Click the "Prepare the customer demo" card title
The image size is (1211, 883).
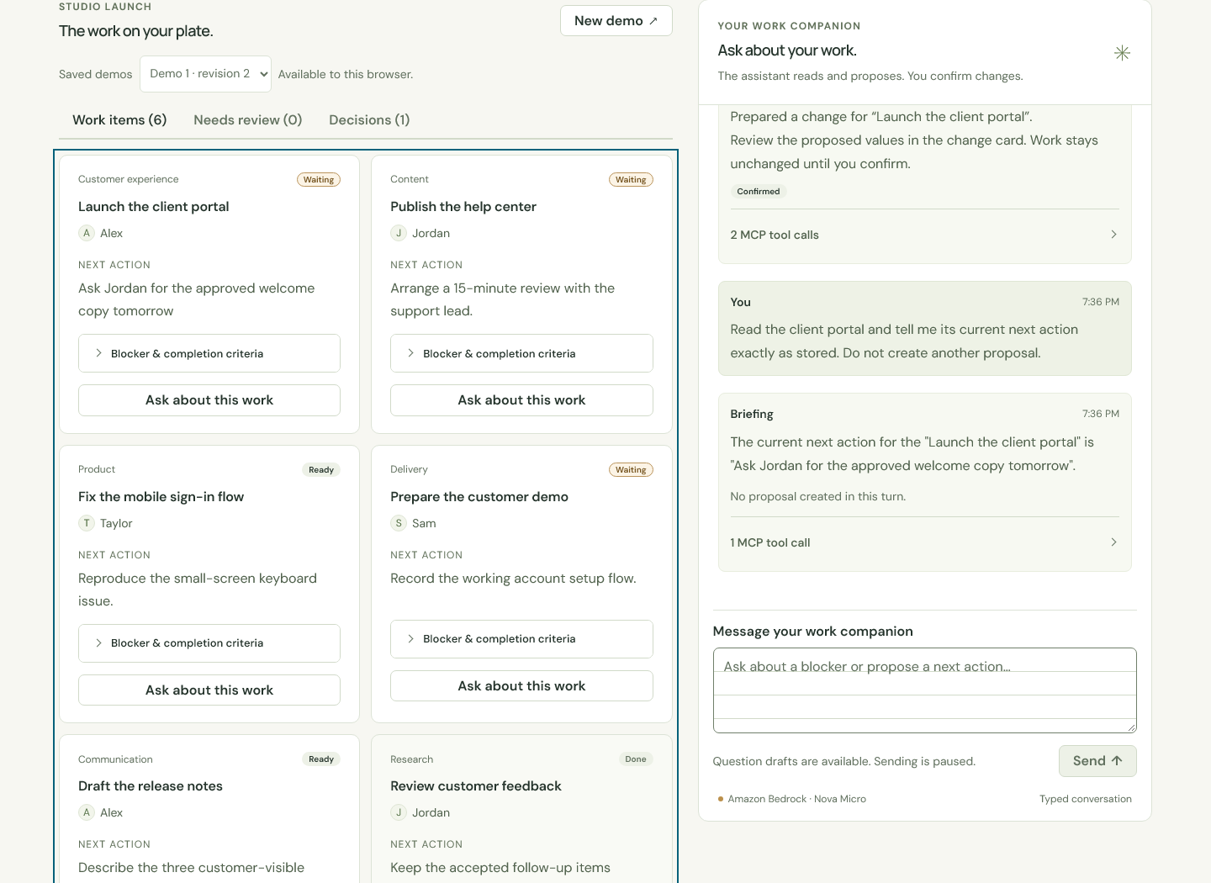(x=479, y=497)
